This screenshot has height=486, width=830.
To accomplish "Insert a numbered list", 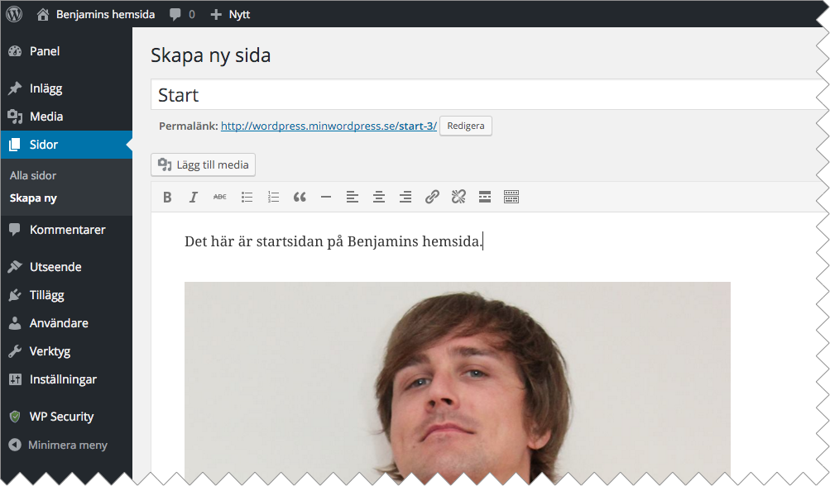I will tap(273, 198).
